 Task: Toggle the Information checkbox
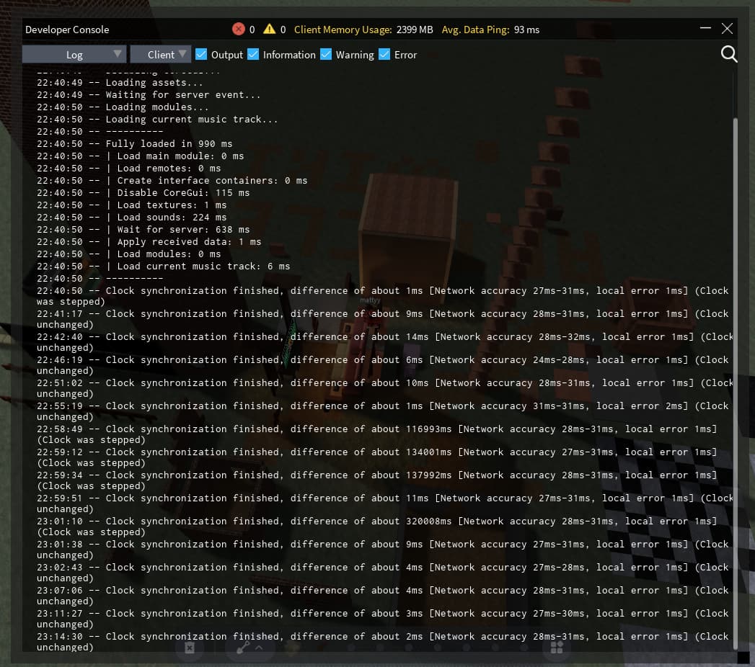tap(253, 54)
